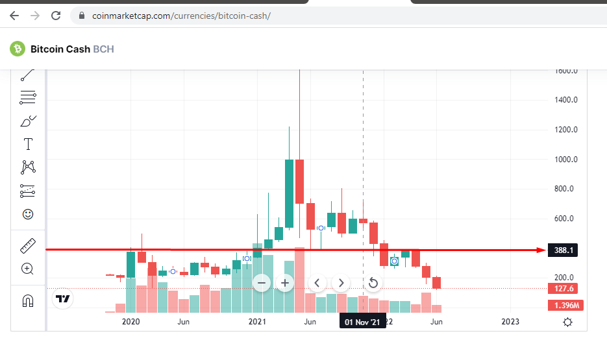Viewport: 607px width, 351px height.
Task: Reset chart view with circular arrow
Action: 373,283
